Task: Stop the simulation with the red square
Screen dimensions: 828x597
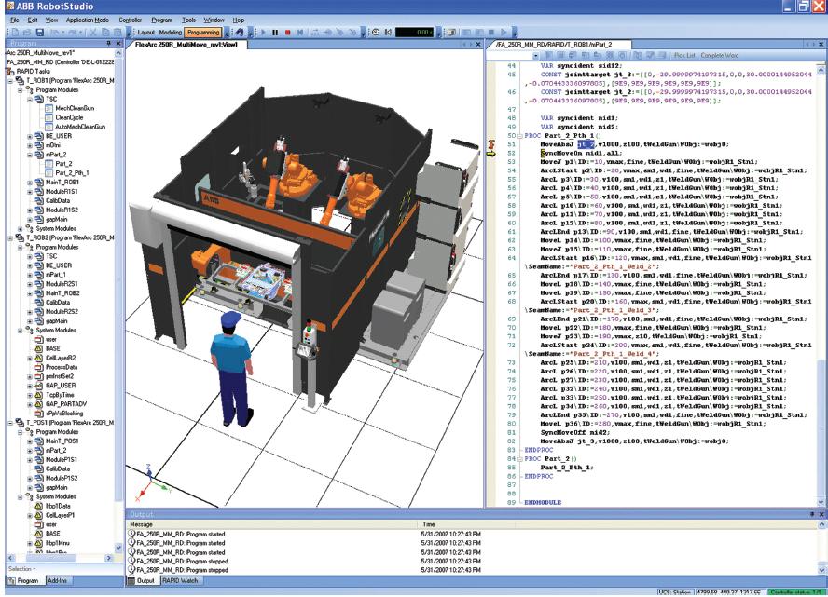Action: 288,33
